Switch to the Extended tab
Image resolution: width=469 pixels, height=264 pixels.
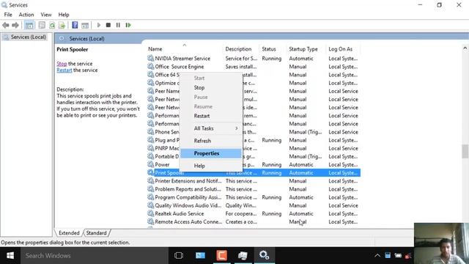pos(69,233)
